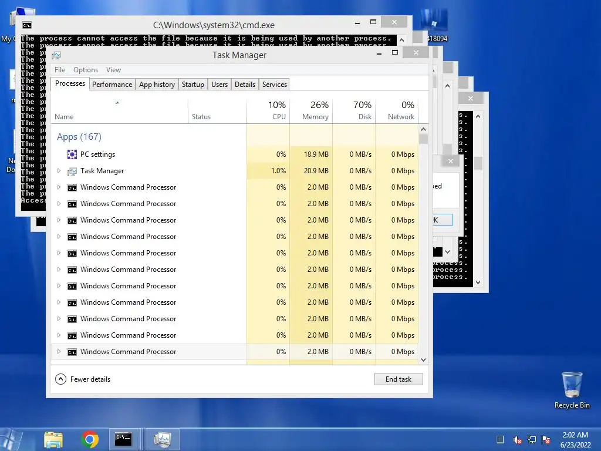601x451 pixels.
Task: Click the cmd.exe window title bar icon
Action: pos(27,25)
